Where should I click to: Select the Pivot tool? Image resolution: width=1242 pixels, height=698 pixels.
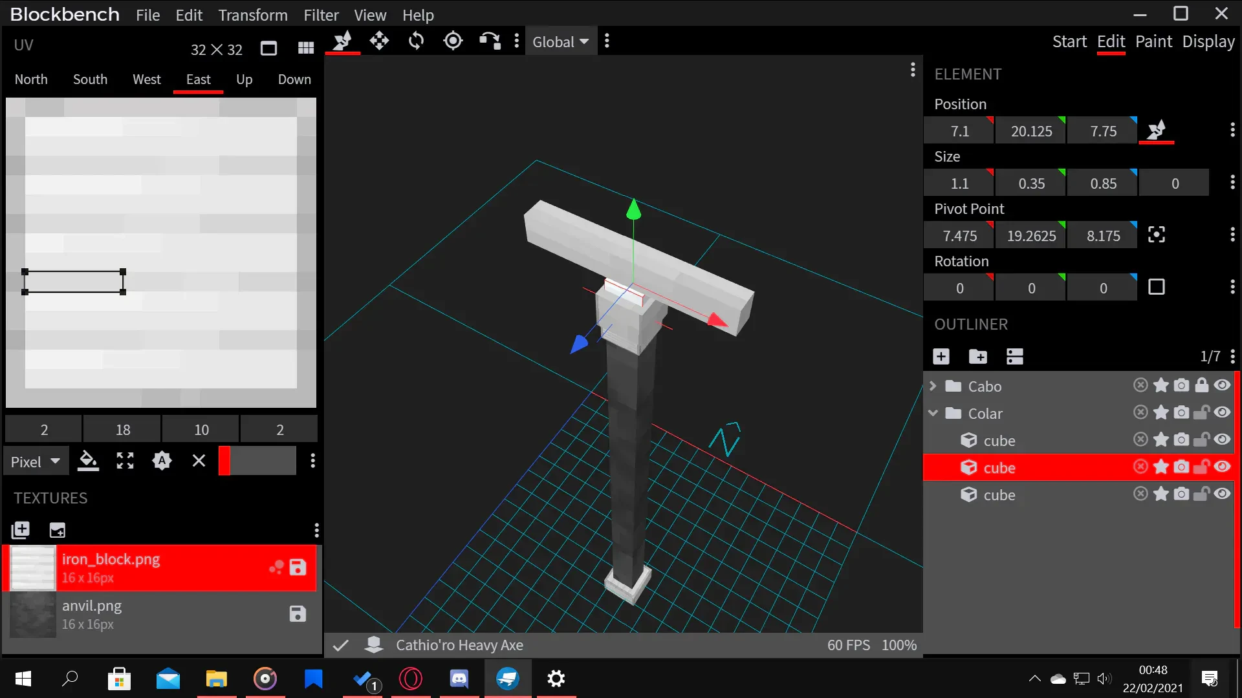[x=453, y=41]
